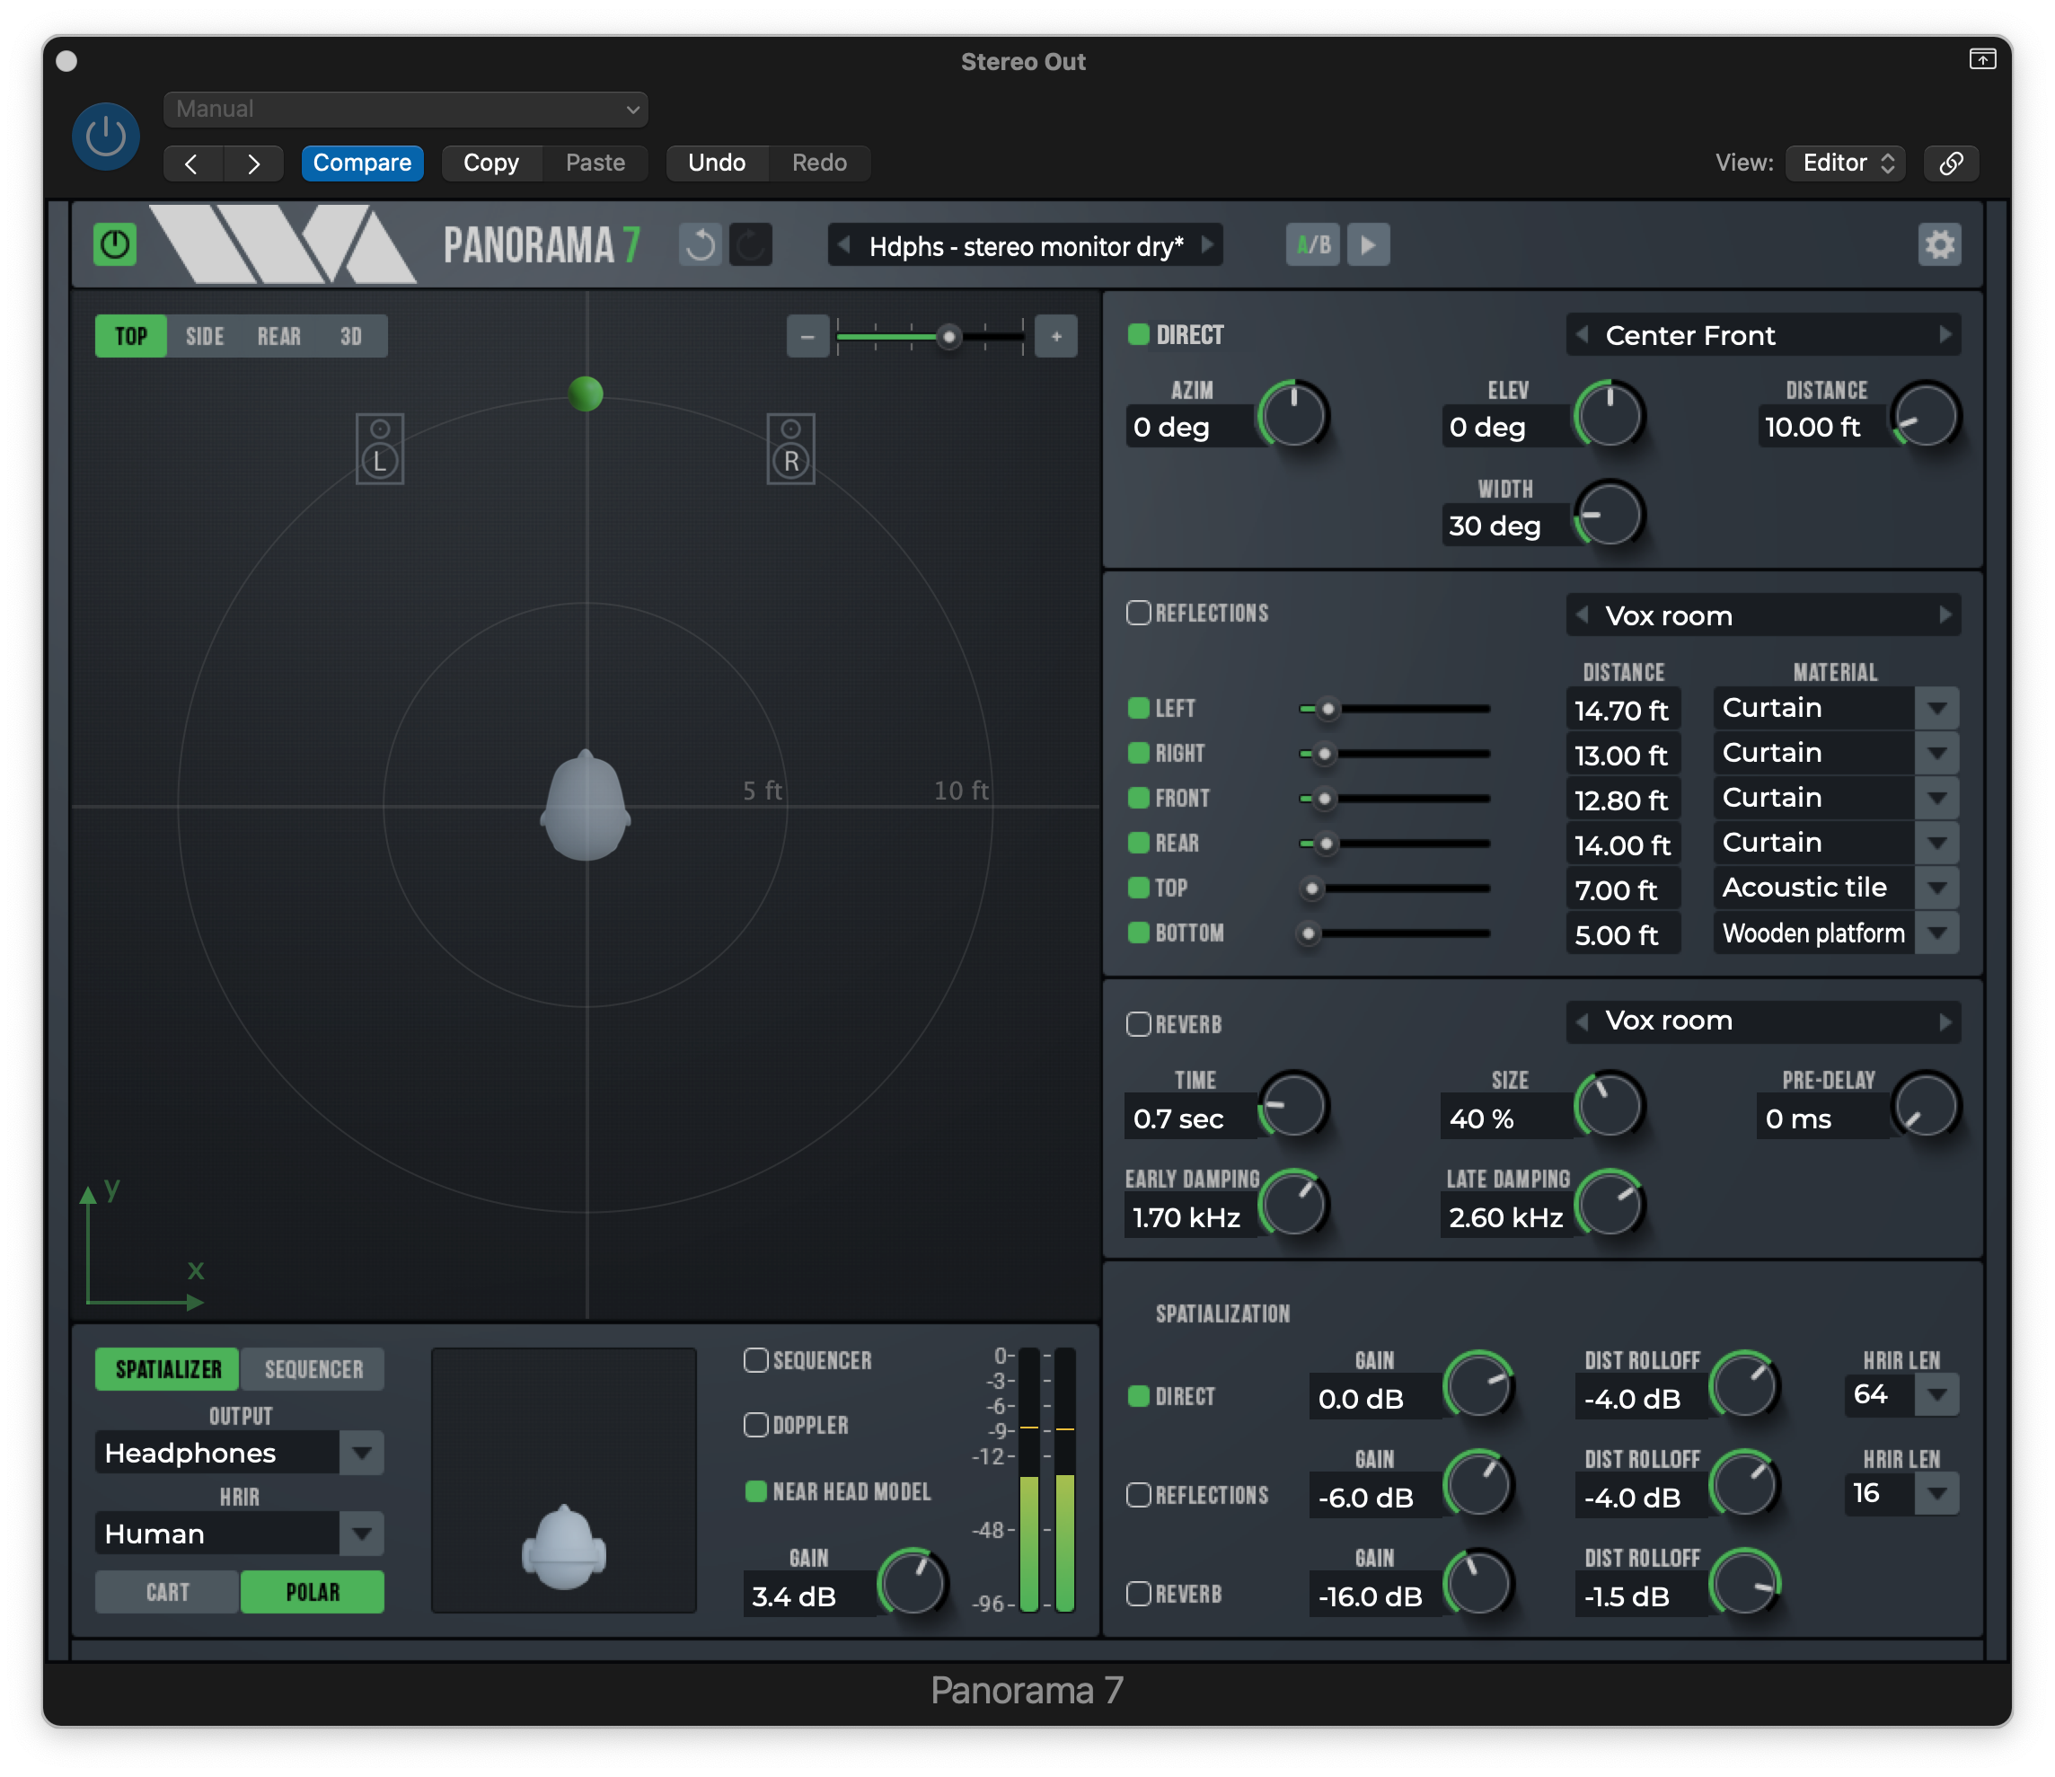Adjust the Left reflection distance slider

click(1328, 710)
